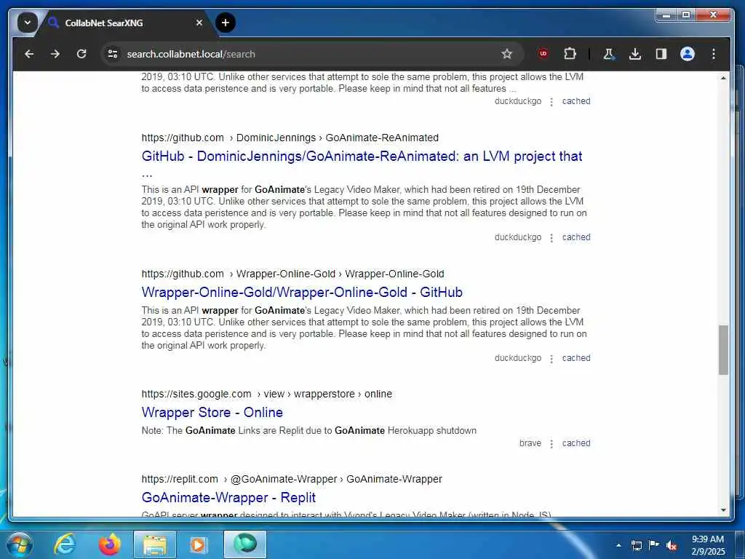Expand options dots for Wrapper-Online-Gold result

551,358
